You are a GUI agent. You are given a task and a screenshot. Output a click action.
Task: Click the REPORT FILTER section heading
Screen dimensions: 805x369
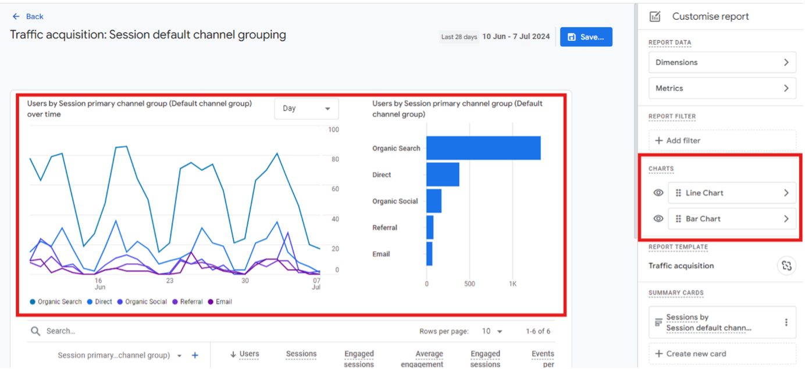click(672, 116)
